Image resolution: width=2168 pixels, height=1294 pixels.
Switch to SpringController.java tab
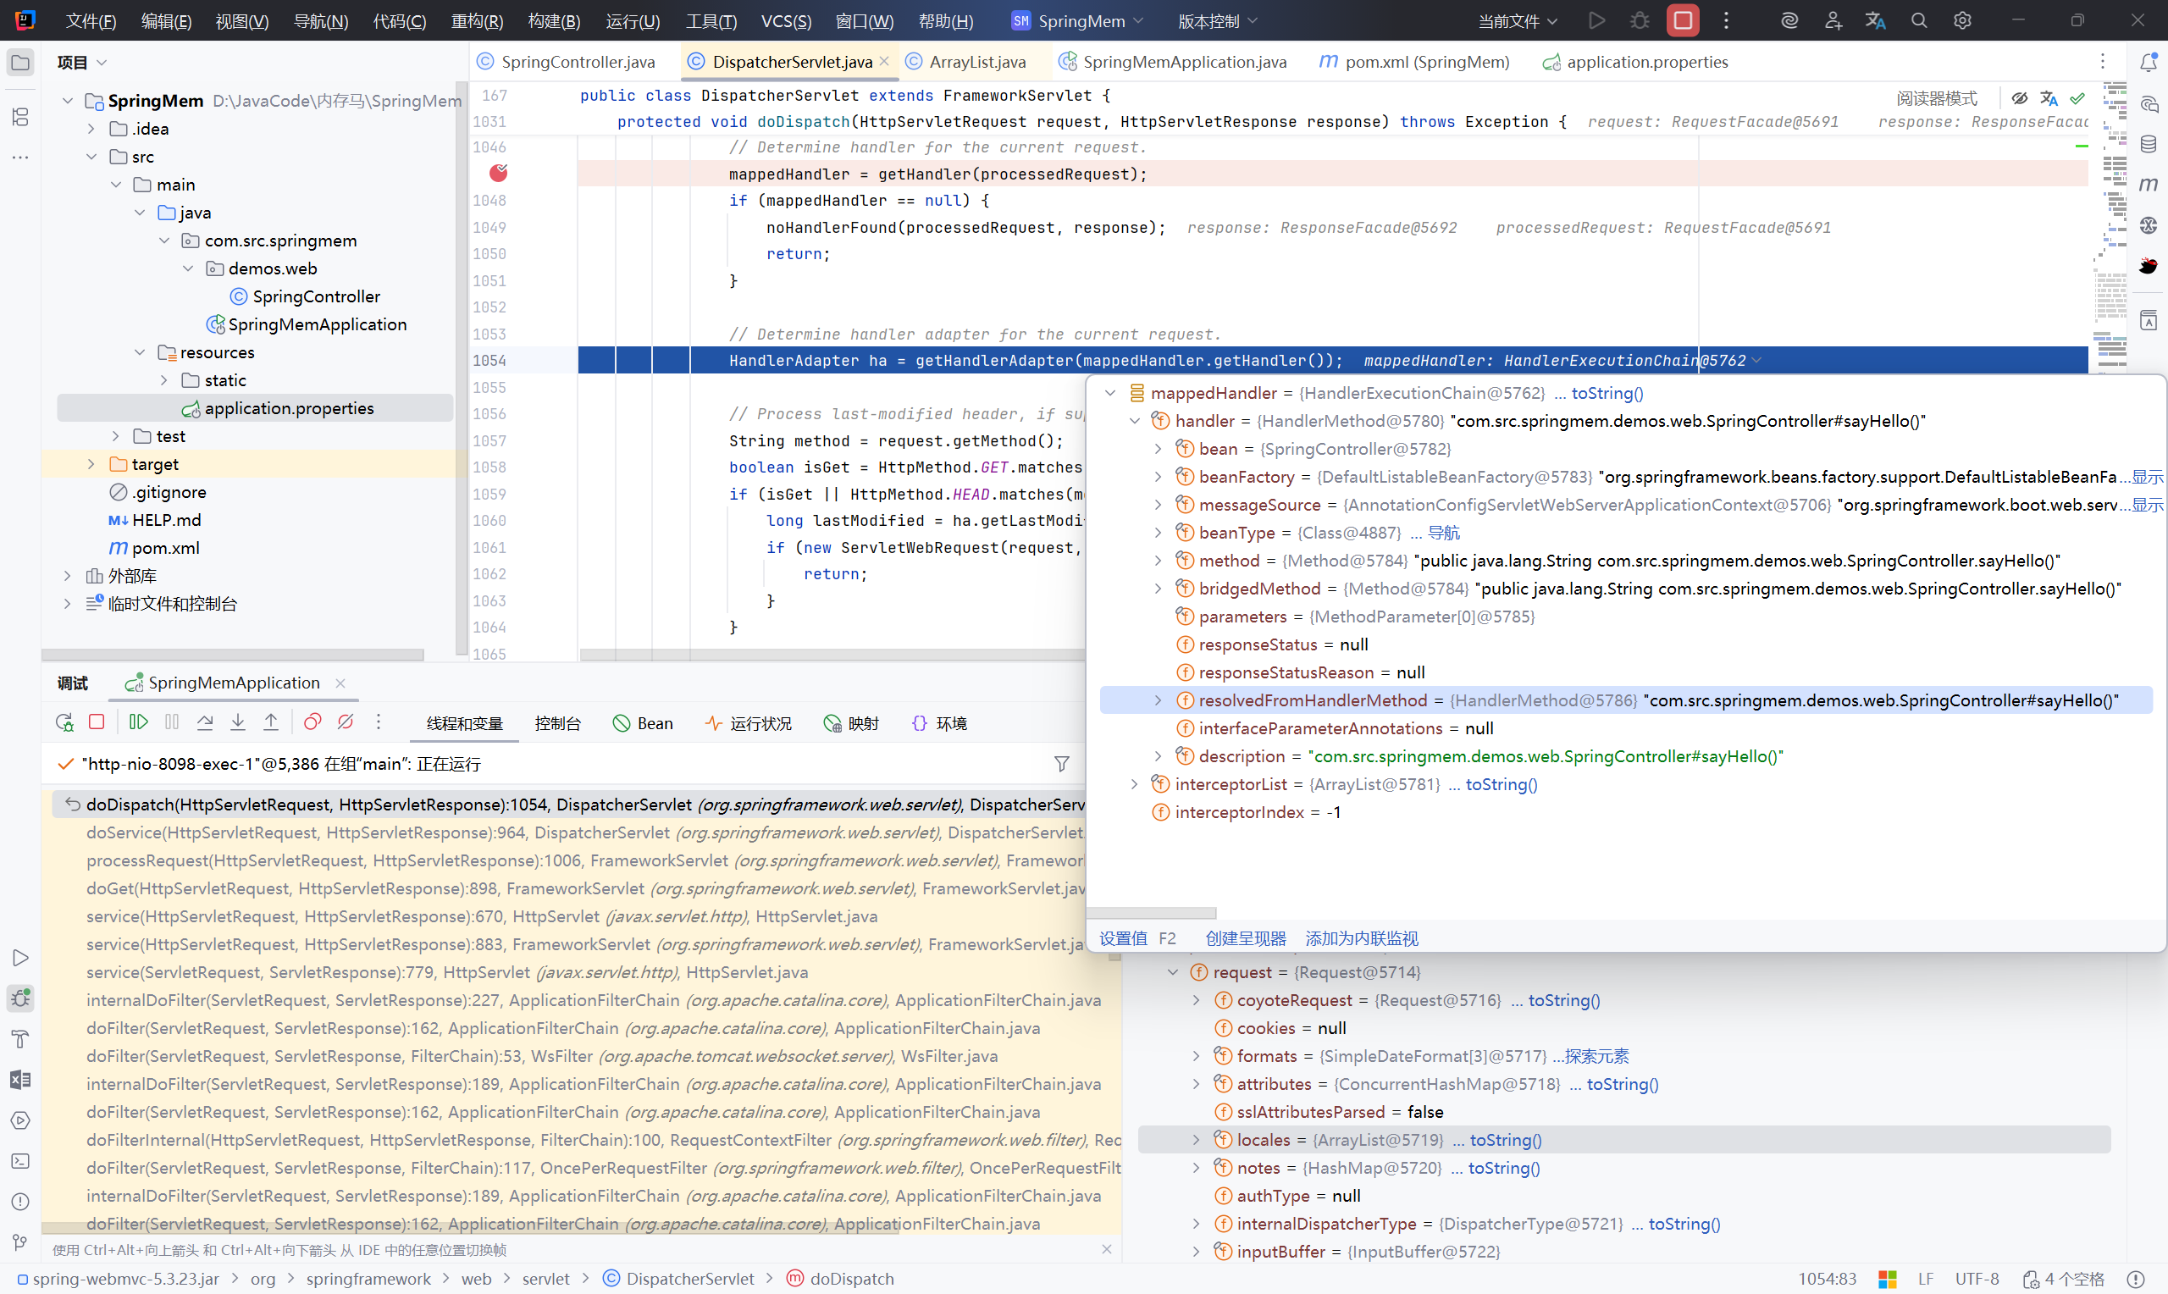click(x=577, y=62)
